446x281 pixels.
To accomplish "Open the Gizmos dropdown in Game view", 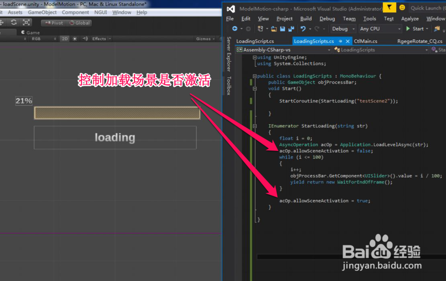I will point(205,39).
